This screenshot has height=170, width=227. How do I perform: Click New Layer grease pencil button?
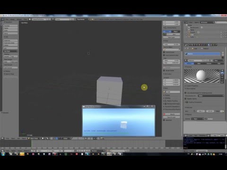pos(172,37)
